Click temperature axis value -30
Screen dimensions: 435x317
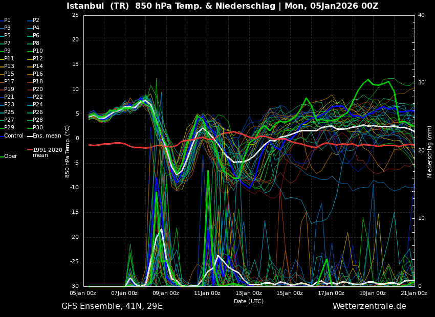75,286
